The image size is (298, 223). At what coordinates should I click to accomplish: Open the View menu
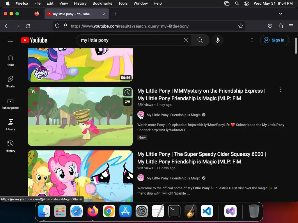[x=63, y=3]
